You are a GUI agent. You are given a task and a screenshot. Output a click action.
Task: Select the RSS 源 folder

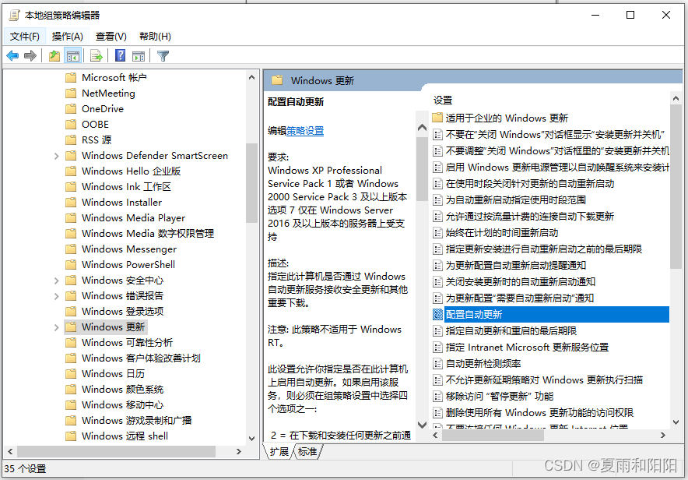point(97,139)
